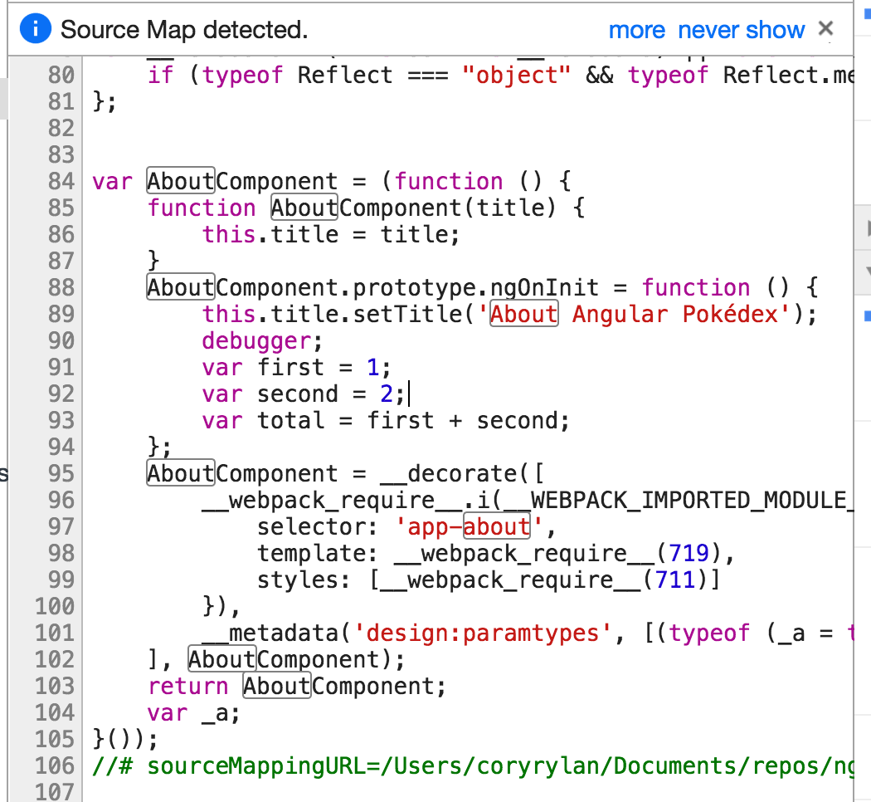
Task: Click the 'app-about' selector string
Action: 469,527
